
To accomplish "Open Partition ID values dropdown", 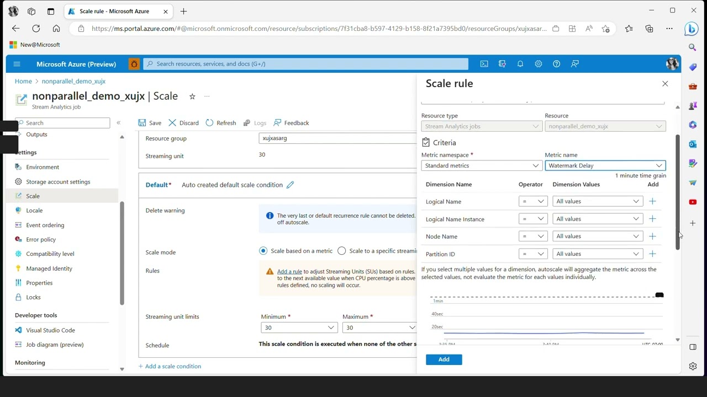I will [598, 254].
